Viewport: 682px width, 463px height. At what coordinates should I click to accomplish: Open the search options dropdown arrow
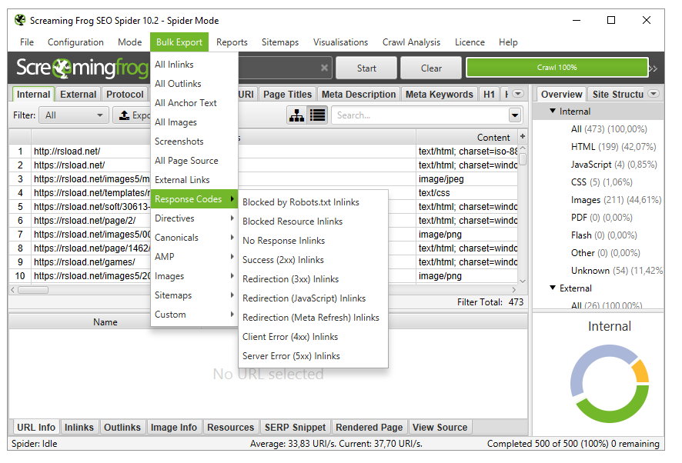pos(515,115)
